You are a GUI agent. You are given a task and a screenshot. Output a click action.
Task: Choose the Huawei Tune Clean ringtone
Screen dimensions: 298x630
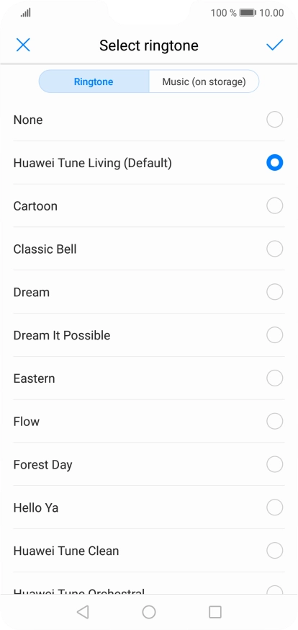[149, 551]
